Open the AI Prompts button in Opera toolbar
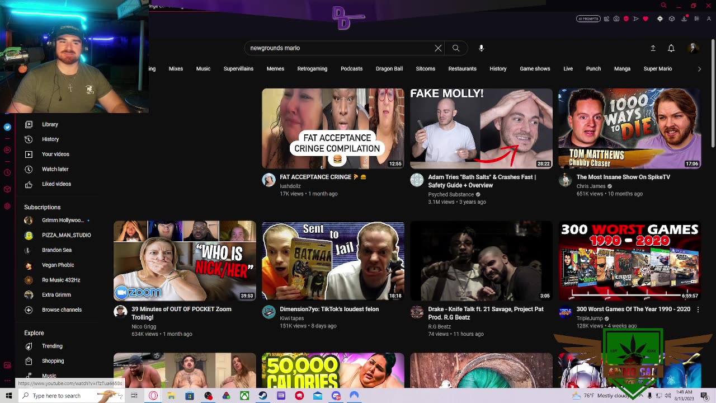 (588, 18)
